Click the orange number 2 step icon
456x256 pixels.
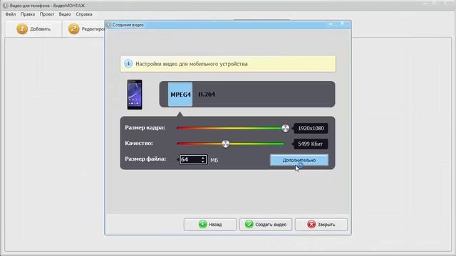coord(73,28)
